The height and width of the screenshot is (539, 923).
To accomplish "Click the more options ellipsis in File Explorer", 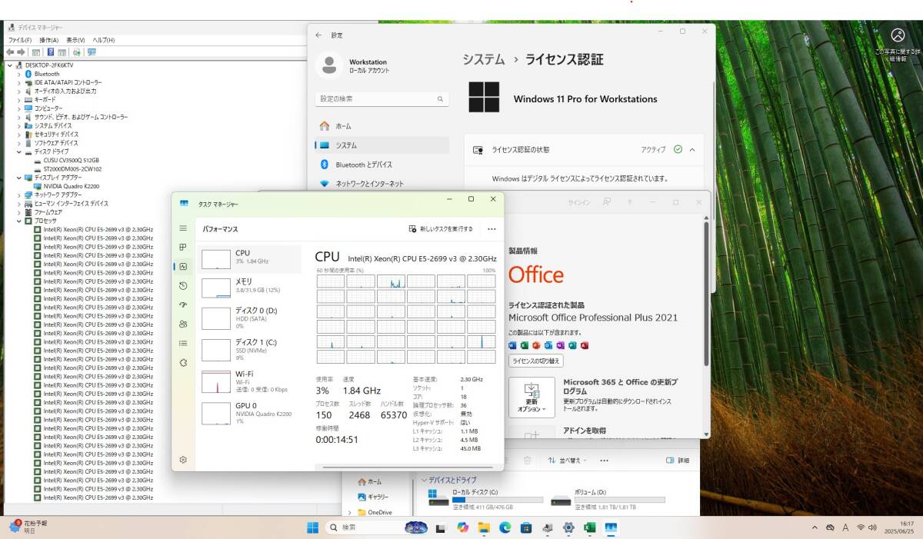I will [604, 460].
